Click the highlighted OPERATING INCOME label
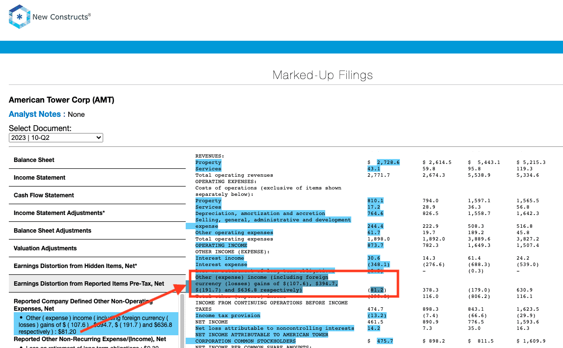563x348 pixels. (221, 245)
